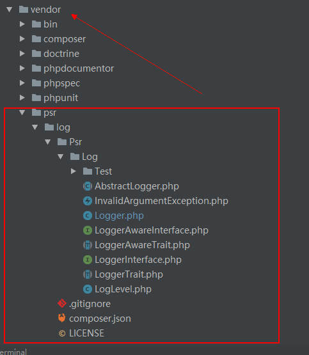Select the doctrine folder
The width and height of the screenshot is (309, 355).
(56, 54)
